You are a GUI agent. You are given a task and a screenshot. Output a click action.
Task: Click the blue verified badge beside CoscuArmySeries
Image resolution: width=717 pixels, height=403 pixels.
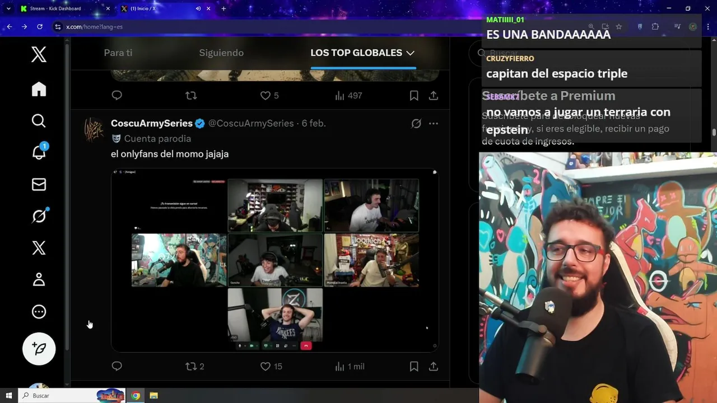199,123
